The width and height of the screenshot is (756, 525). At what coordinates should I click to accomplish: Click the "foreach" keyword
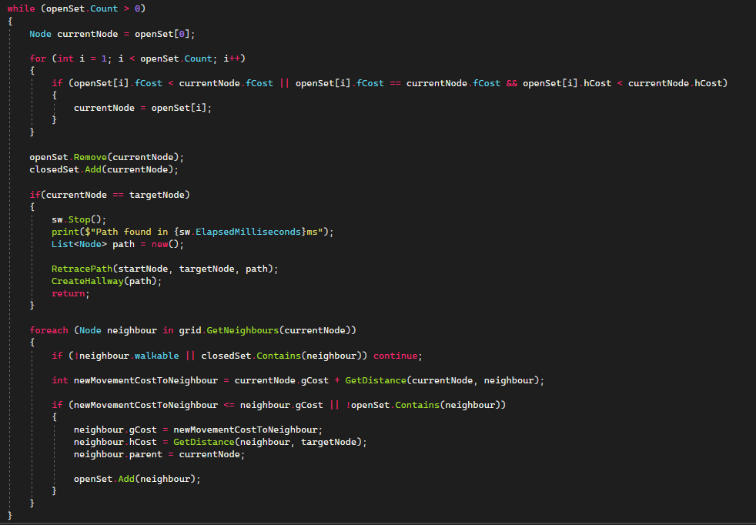coord(49,330)
